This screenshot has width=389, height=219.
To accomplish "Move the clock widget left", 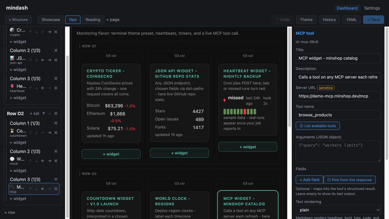I will 43,161.
